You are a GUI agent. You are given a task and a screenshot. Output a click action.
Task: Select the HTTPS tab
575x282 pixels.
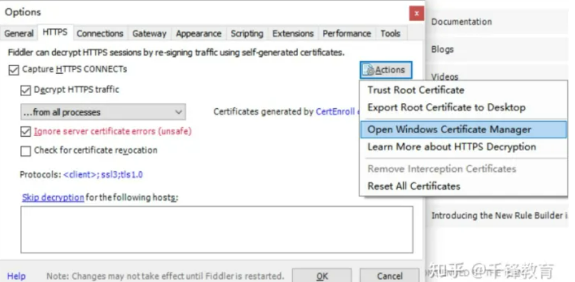[x=55, y=32]
